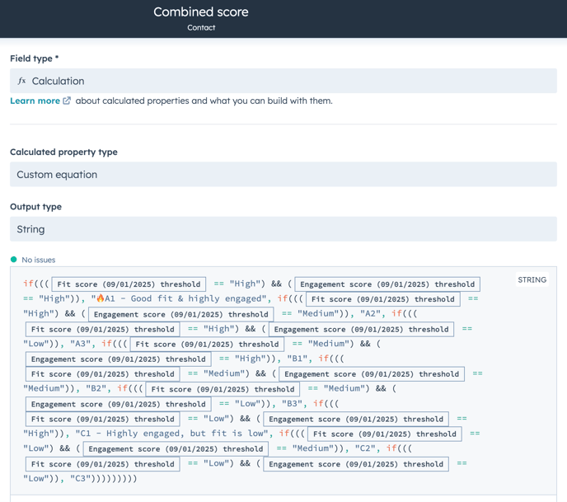Click the STRING badge in the formula editor
The height and width of the screenshot is (502, 567).
pos(532,279)
